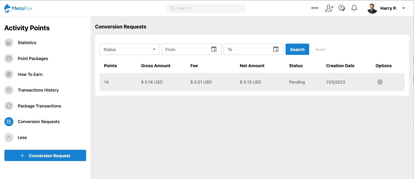The height and width of the screenshot is (179, 414).
Task: Open the three-dot apps menu icon
Action: tap(315, 8)
